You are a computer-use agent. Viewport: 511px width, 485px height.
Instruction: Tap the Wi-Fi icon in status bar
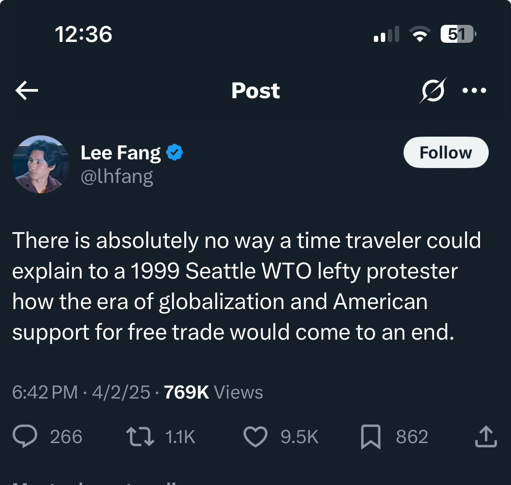419,34
